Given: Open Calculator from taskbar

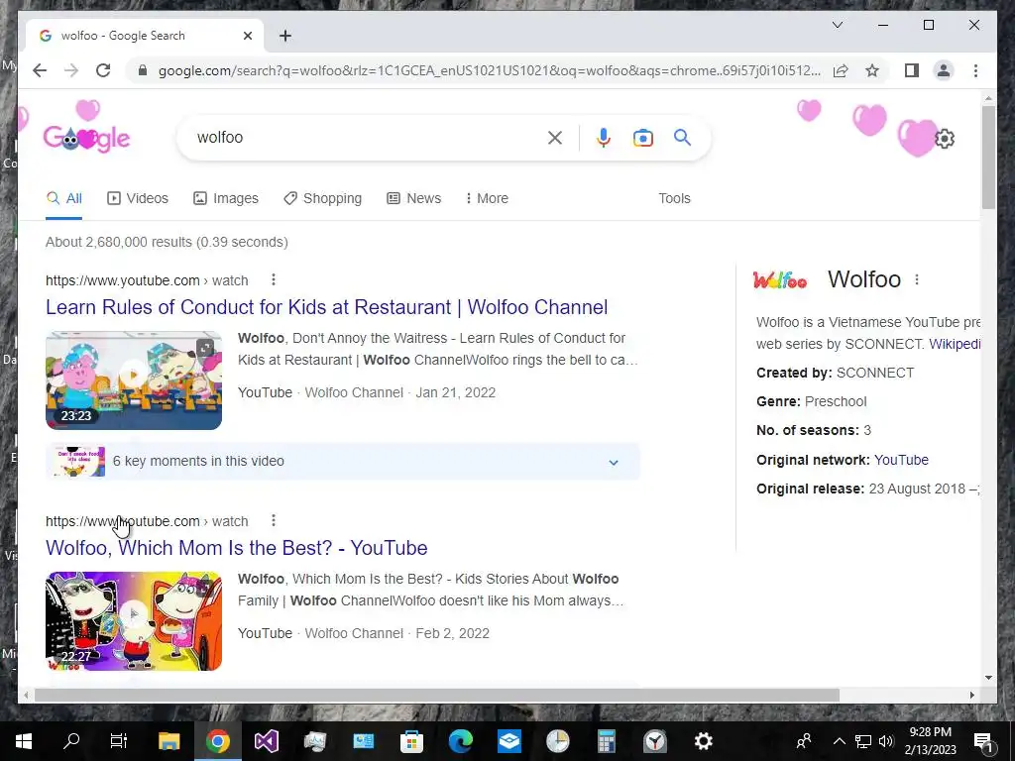Looking at the screenshot, I should coord(606,741).
